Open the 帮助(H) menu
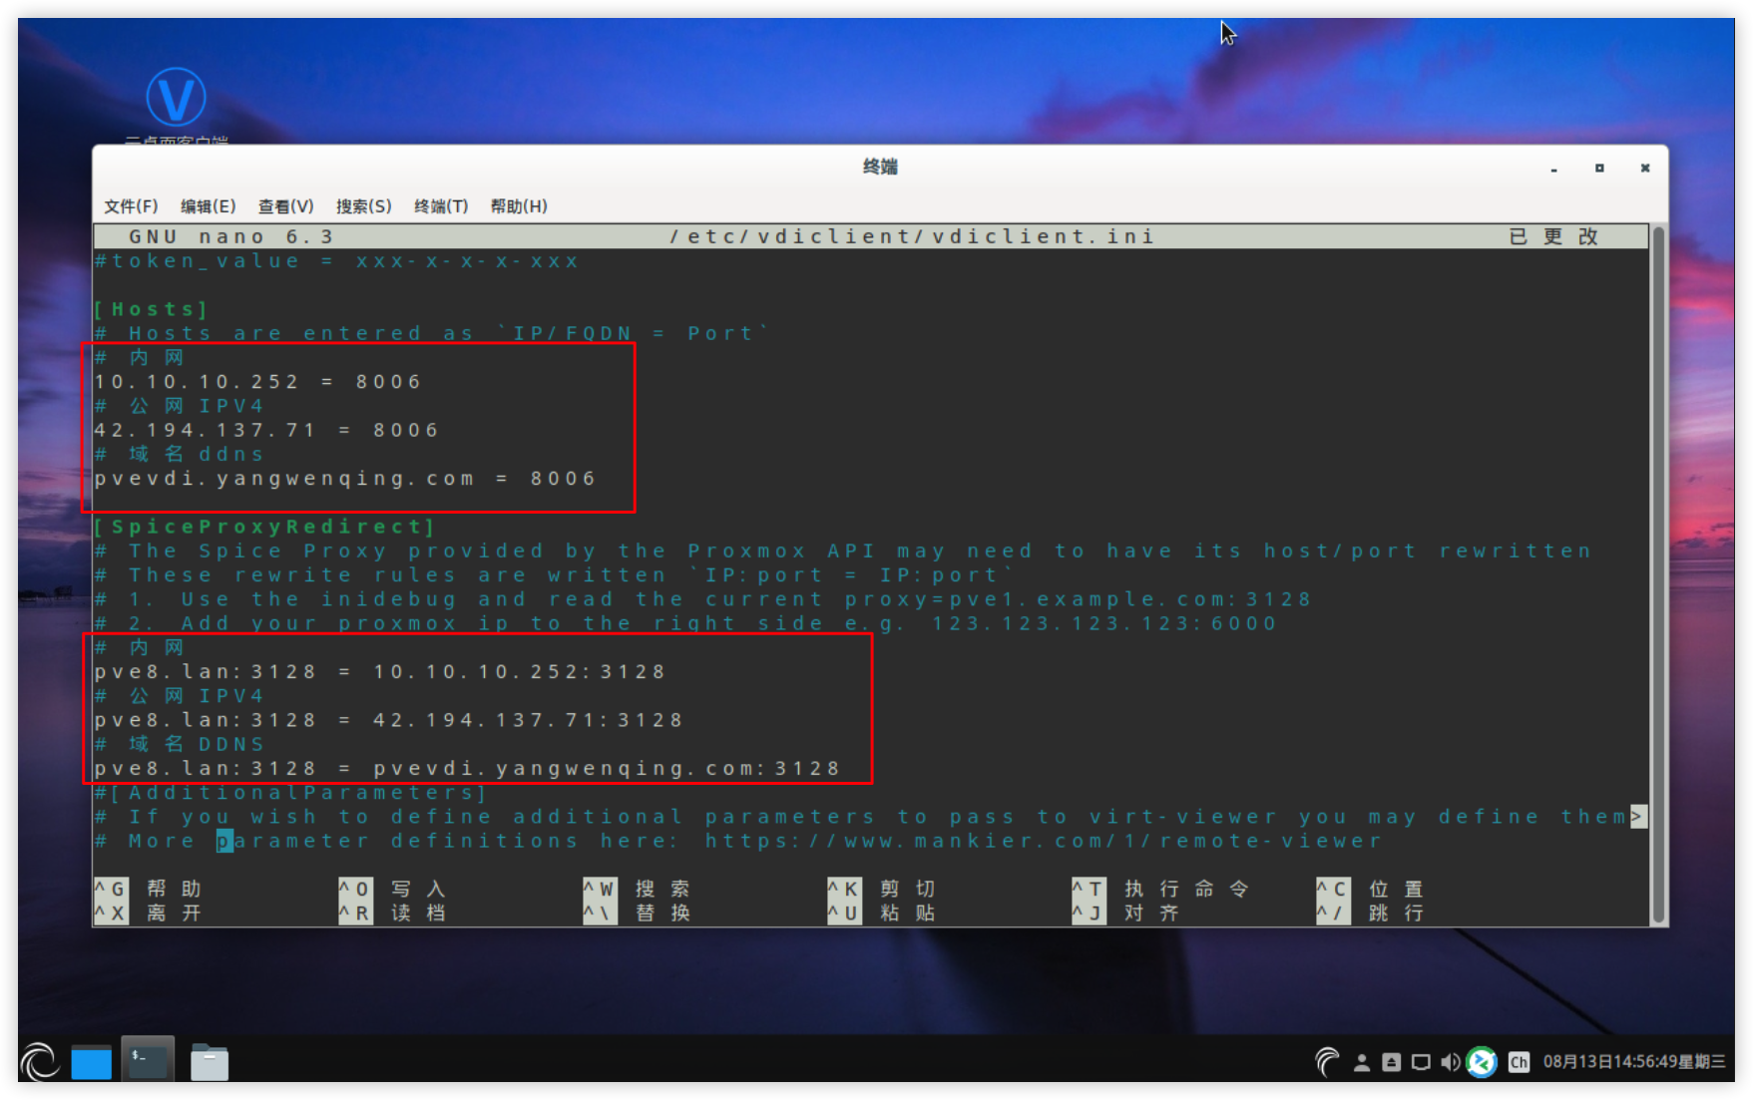Image resolution: width=1753 pixels, height=1100 pixels. (519, 206)
